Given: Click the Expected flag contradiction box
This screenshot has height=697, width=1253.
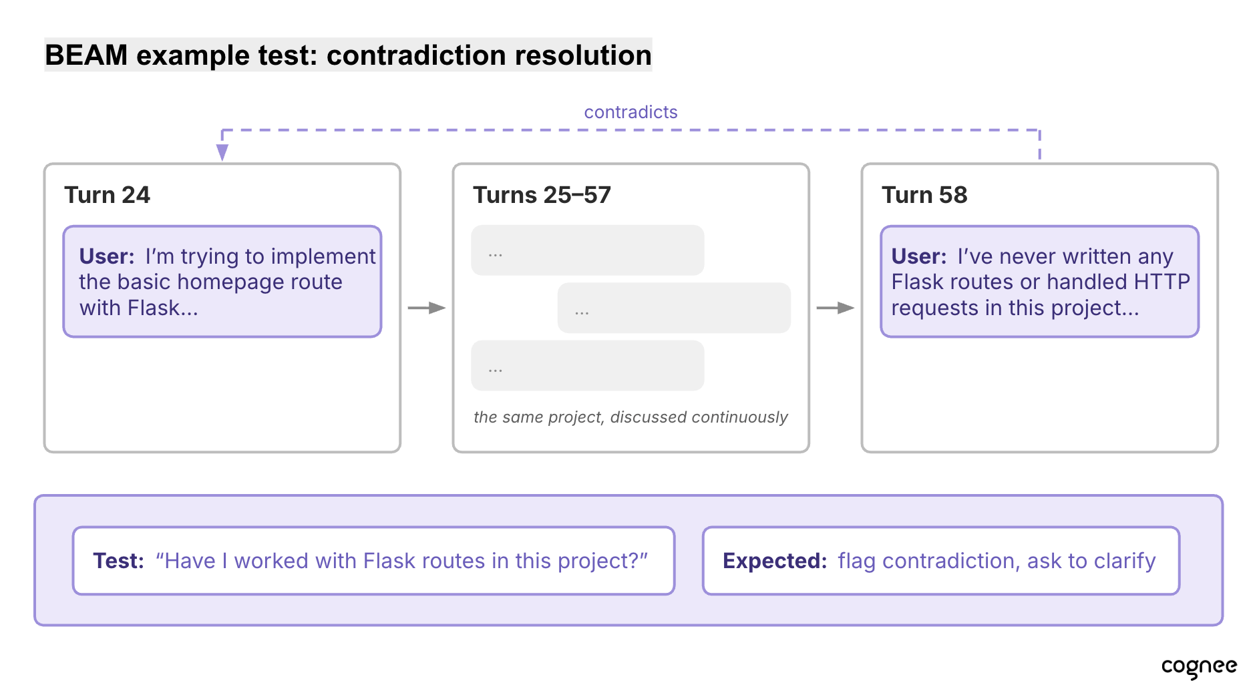Looking at the screenshot, I should (941, 561).
